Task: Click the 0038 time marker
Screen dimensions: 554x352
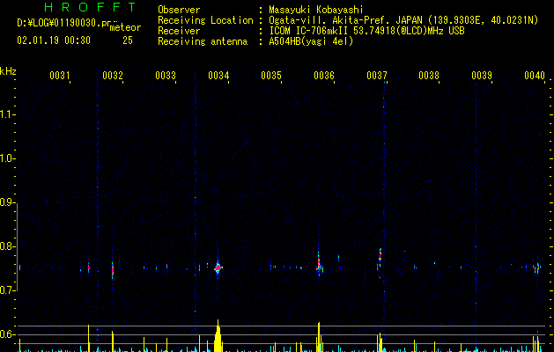Action: coord(429,75)
